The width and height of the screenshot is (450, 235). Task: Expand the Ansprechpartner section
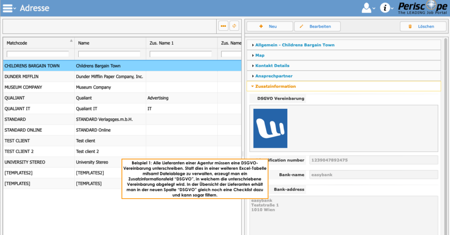[344, 76]
